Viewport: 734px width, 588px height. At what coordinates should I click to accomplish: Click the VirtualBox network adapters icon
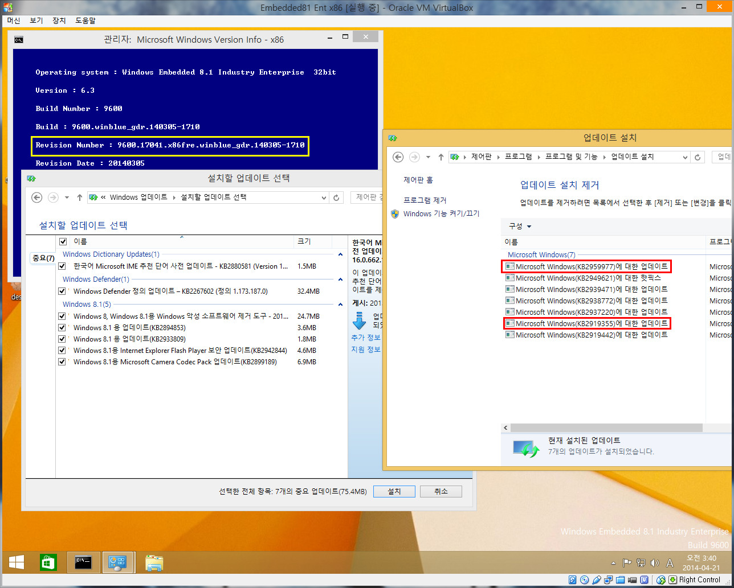pos(609,580)
